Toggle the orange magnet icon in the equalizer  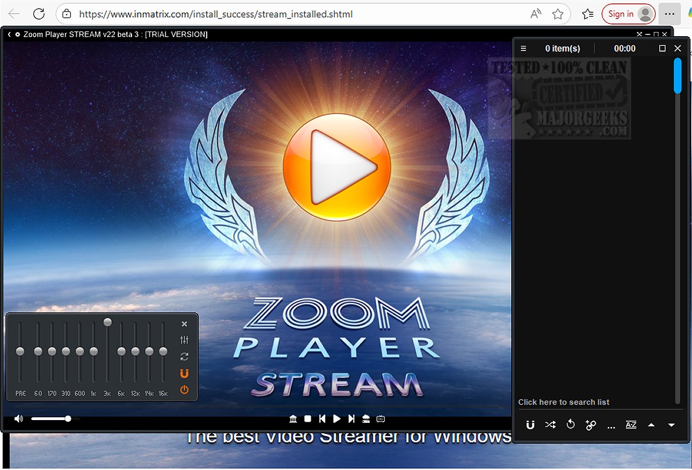click(x=184, y=374)
